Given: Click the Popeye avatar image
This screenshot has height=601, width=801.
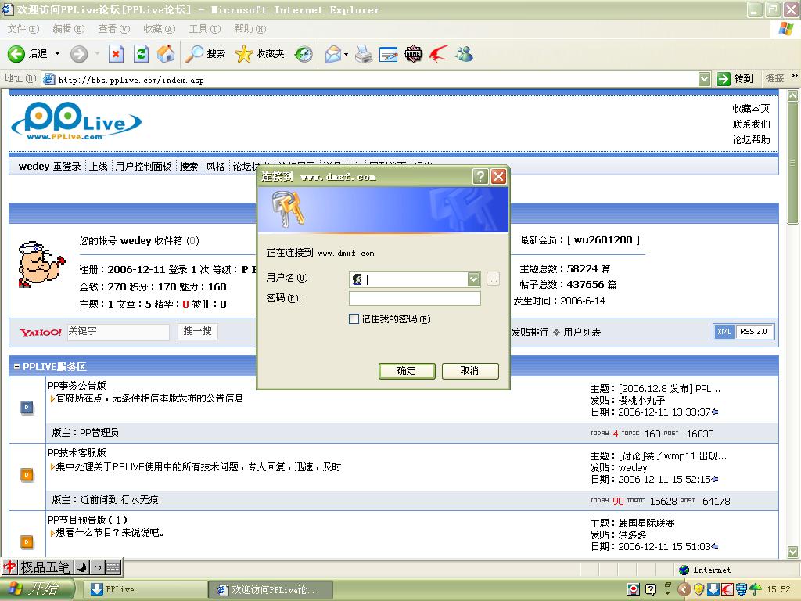Looking at the screenshot, I should (41, 265).
